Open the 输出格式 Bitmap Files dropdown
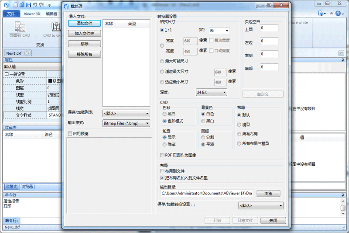Image resolution: width=349 pixels, height=233 pixels. (126, 123)
